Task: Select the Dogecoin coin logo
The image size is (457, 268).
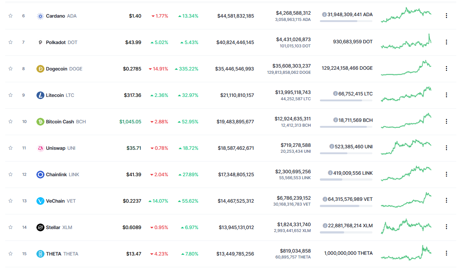Action: 40,69
